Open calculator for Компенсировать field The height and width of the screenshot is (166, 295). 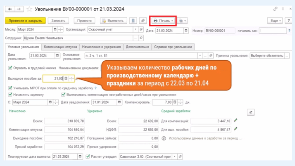pyautogui.click(x=175, y=102)
